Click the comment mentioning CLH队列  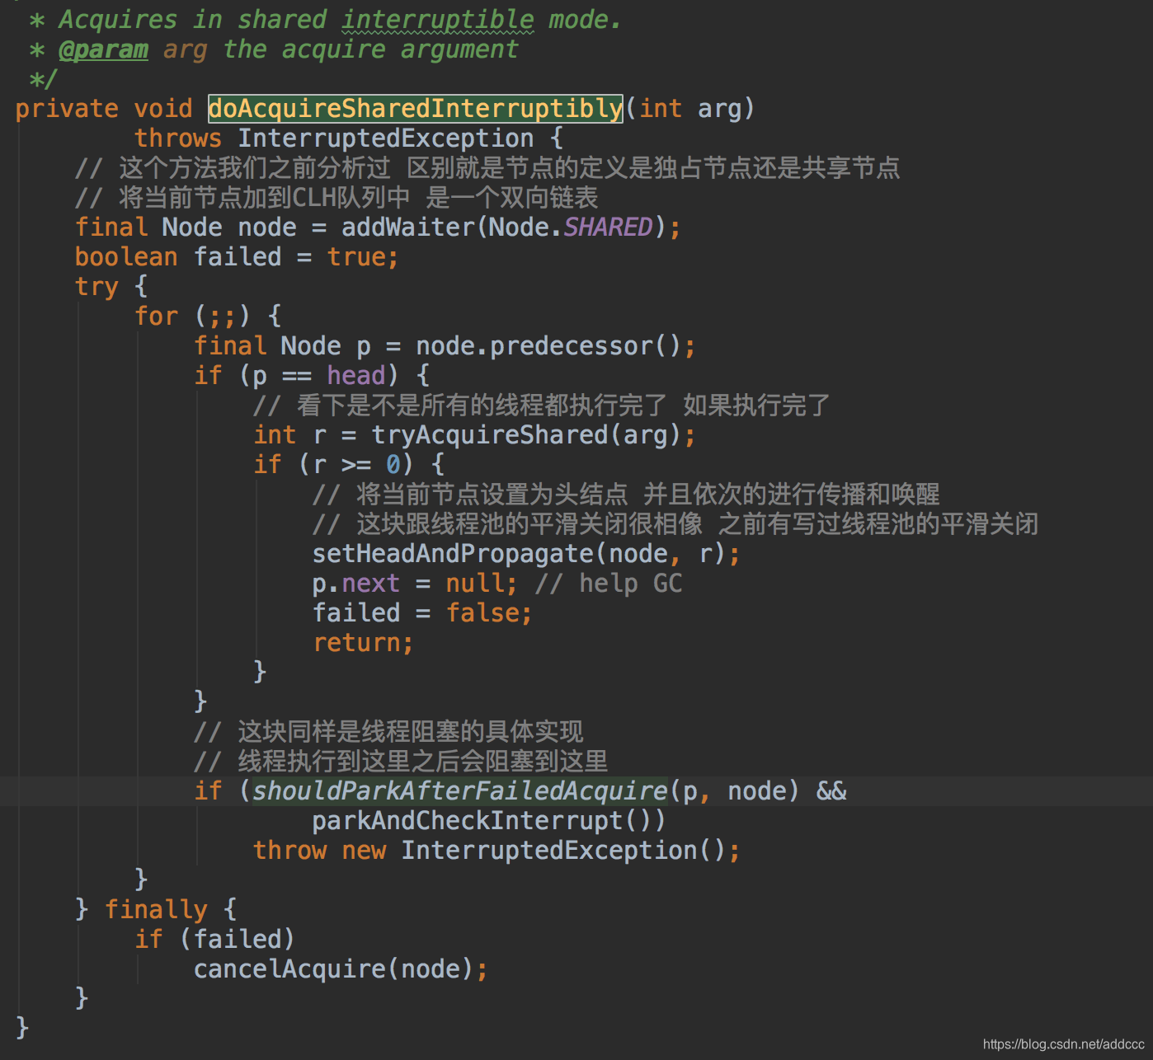point(336,197)
